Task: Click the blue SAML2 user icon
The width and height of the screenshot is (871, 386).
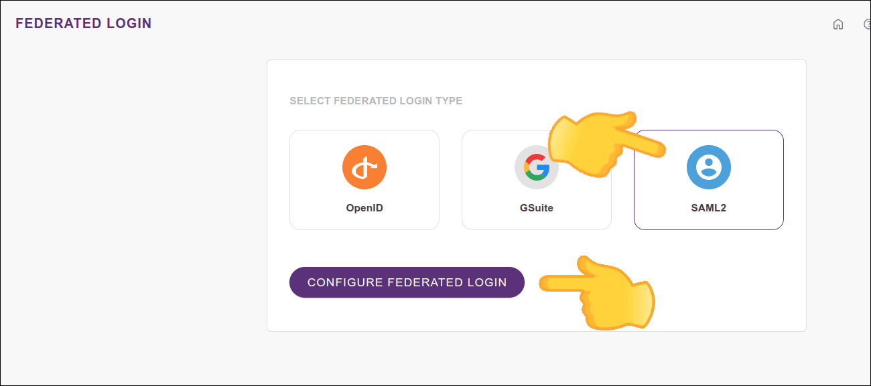Action: [709, 167]
